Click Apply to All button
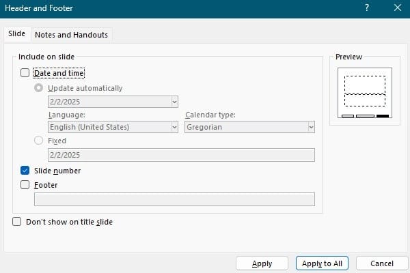The height and width of the screenshot is (273, 410). 323,263
